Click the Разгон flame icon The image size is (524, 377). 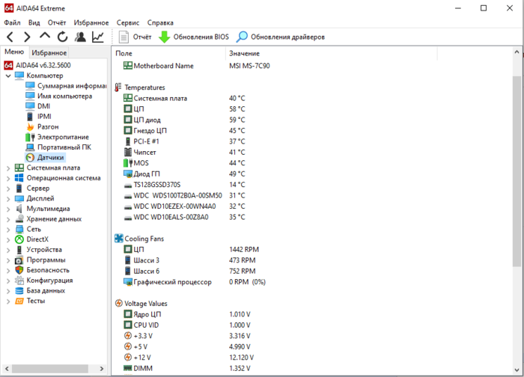pyautogui.click(x=30, y=127)
